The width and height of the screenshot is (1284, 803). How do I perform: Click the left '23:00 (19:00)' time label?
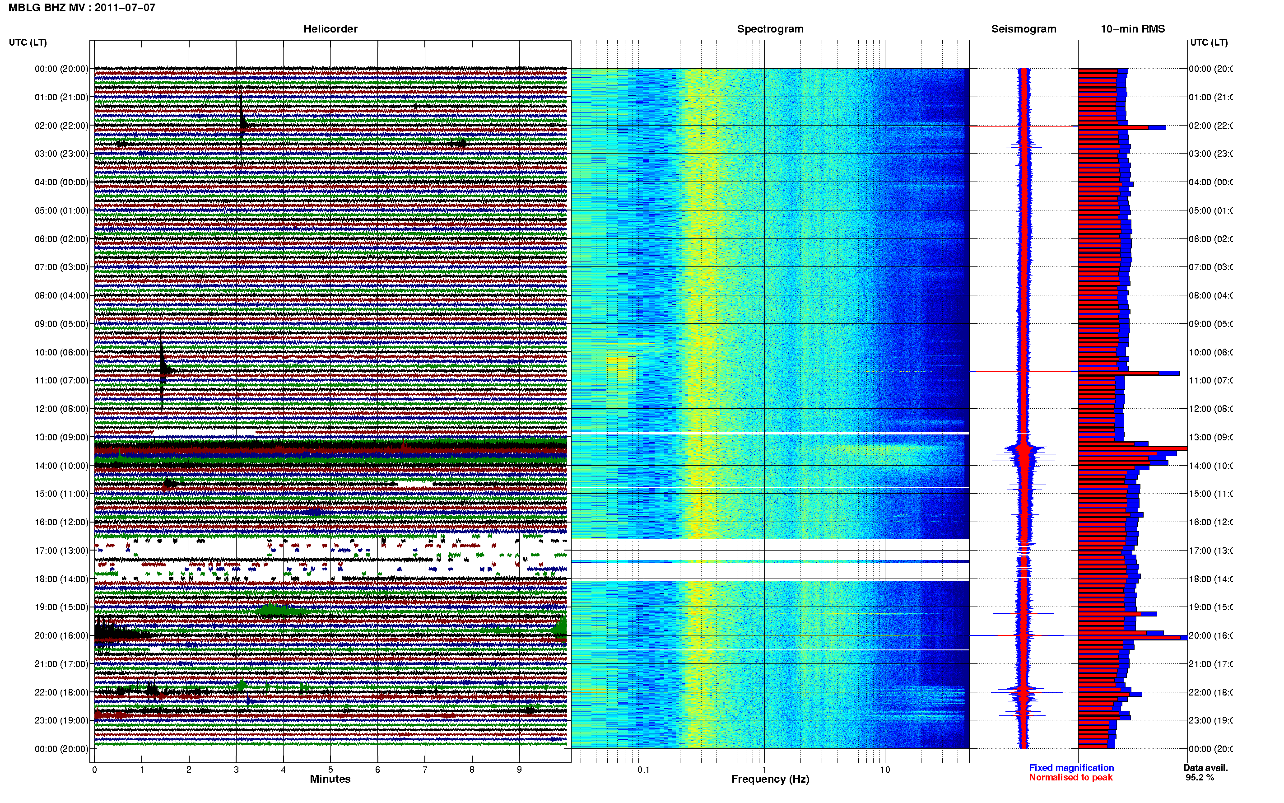click(61, 720)
